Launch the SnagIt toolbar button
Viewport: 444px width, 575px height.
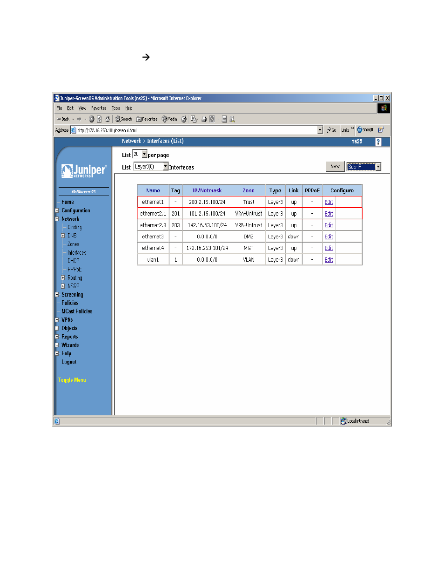tap(365, 130)
